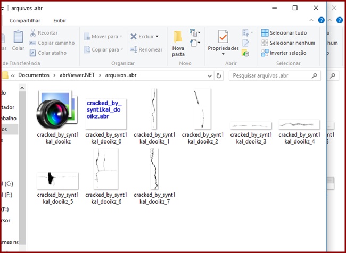Open the Help question mark icon
The image size is (346, 253).
coord(322,20)
